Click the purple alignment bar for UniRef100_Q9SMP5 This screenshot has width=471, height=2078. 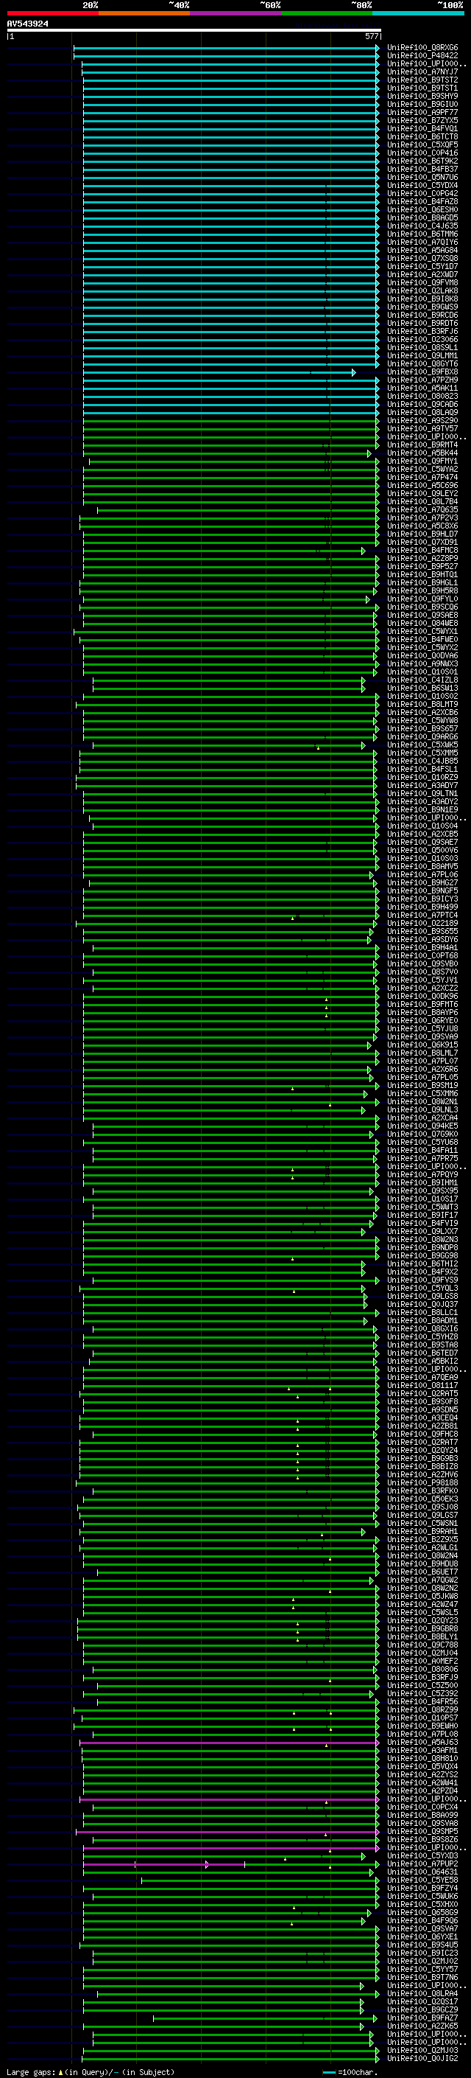[x=227, y=1832]
